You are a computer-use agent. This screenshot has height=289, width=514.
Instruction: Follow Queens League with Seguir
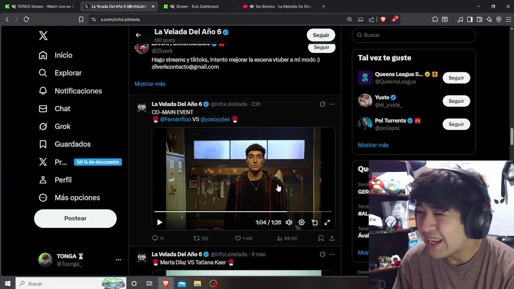tap(456, 78)
